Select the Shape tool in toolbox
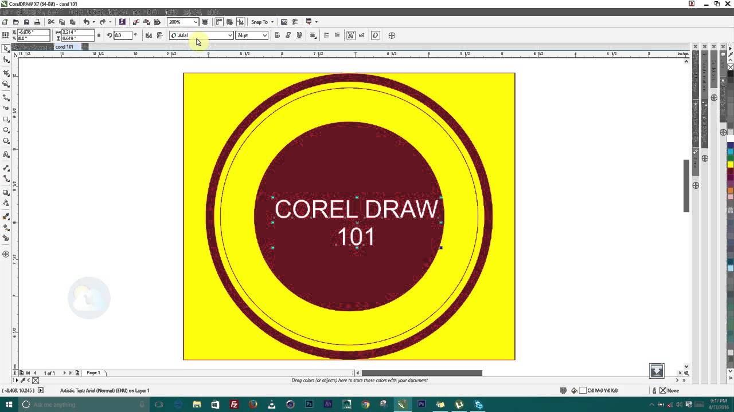 point(6,60)
